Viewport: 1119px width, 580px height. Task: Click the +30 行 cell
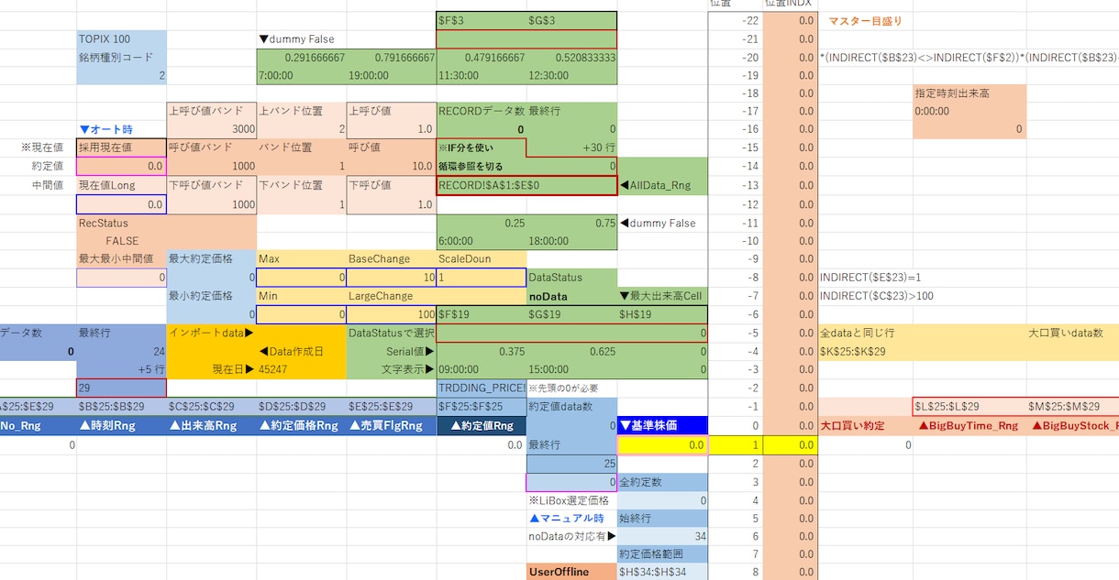[x=571, y=147]
